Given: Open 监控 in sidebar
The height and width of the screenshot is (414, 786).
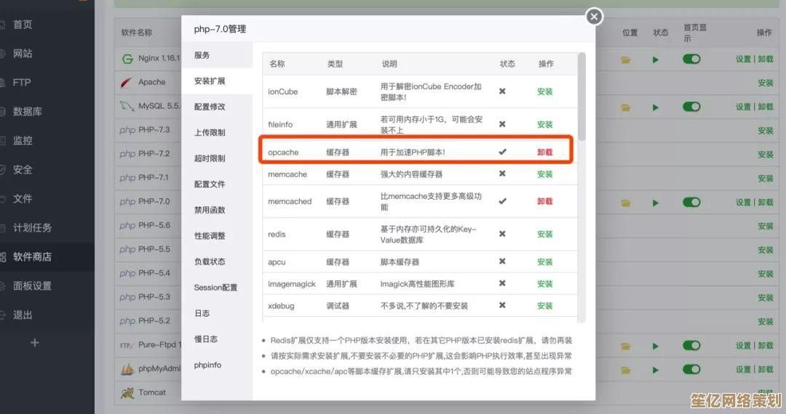Looking at the screenshot, I should click(x=23, y=140).
